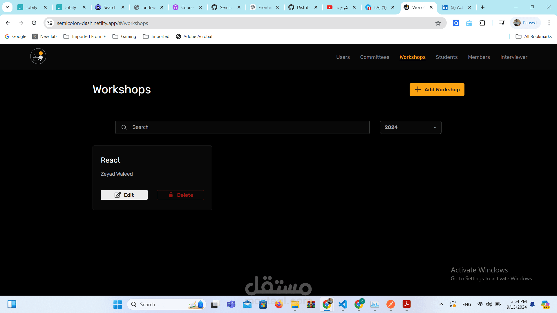Screen dimensions: 557x313
Task: Go to the Committees nav item
Action: (x=375, y=57)
